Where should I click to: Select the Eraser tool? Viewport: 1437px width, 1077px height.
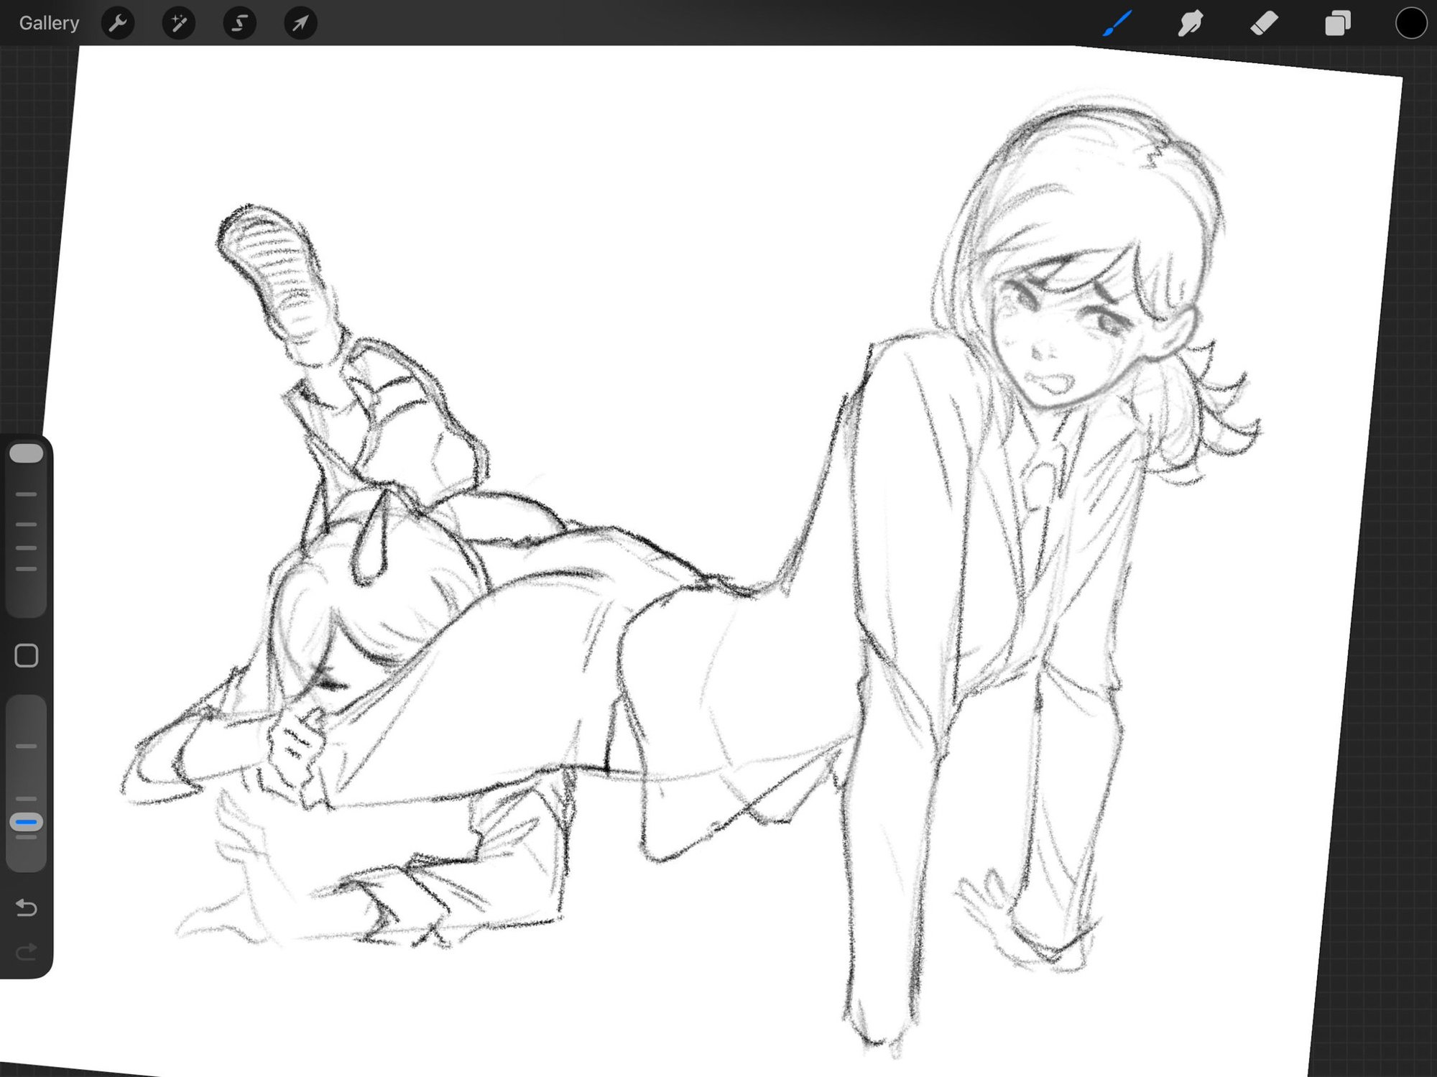point(1264,23)
